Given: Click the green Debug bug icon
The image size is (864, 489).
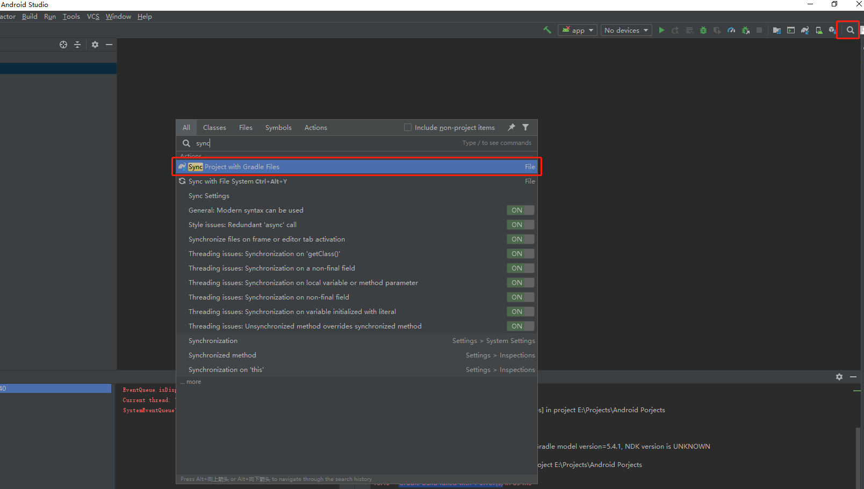Looking at the screenshot, I should 703,30.
